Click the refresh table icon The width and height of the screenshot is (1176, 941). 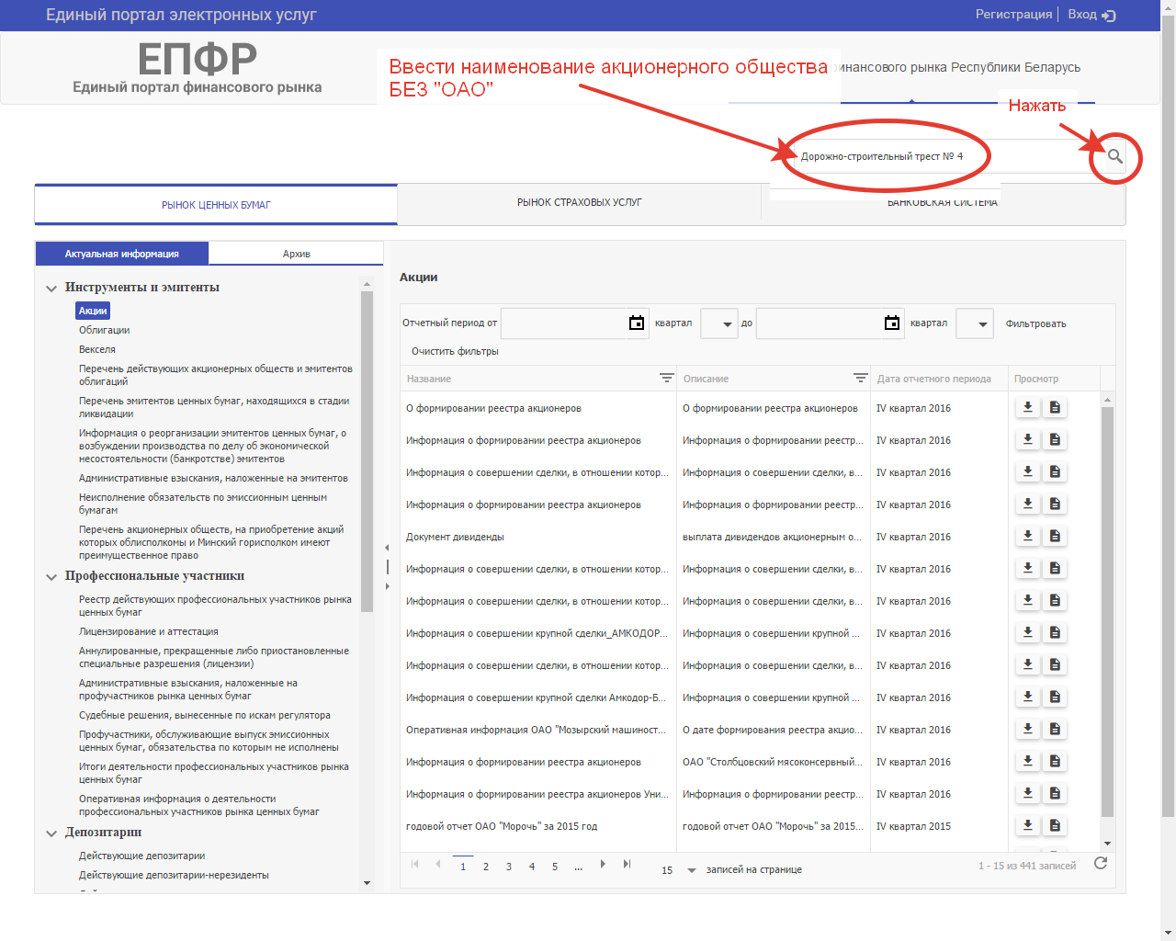pos(1100,863)
